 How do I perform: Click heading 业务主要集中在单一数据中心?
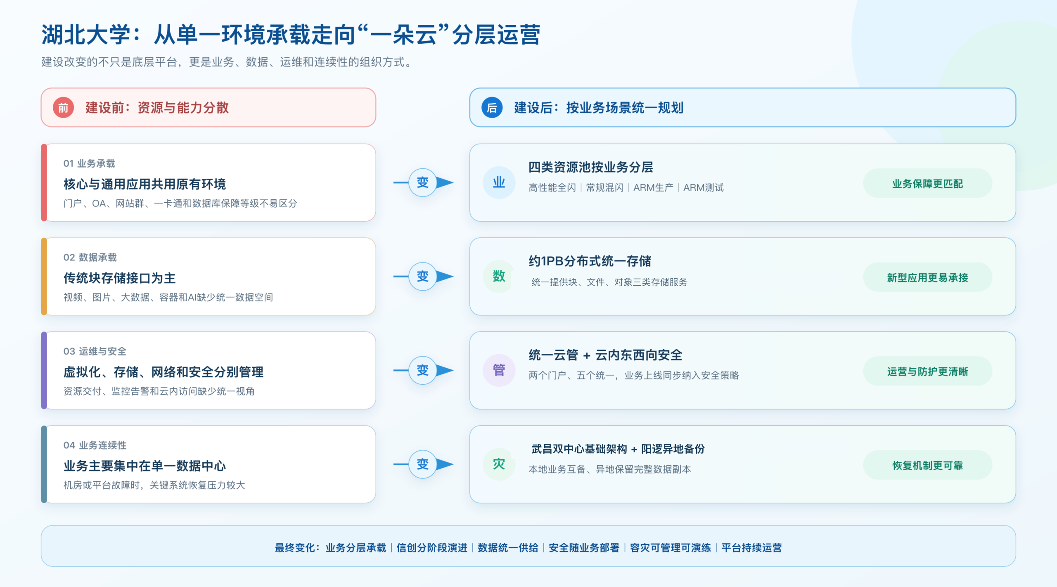point(145,466)
